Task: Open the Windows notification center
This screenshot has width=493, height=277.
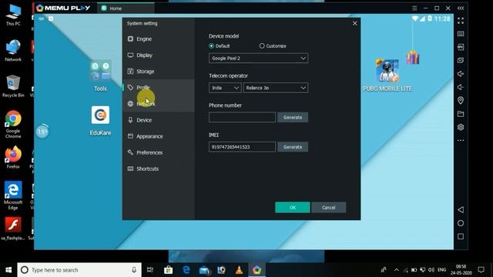Action: click(481, 270)
